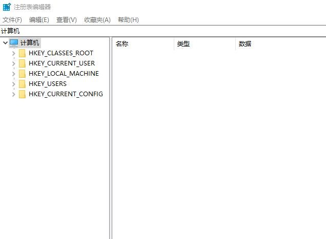326x239 pixels.
Task: Open the 查看(V) menu
Action: click(67, 20)
